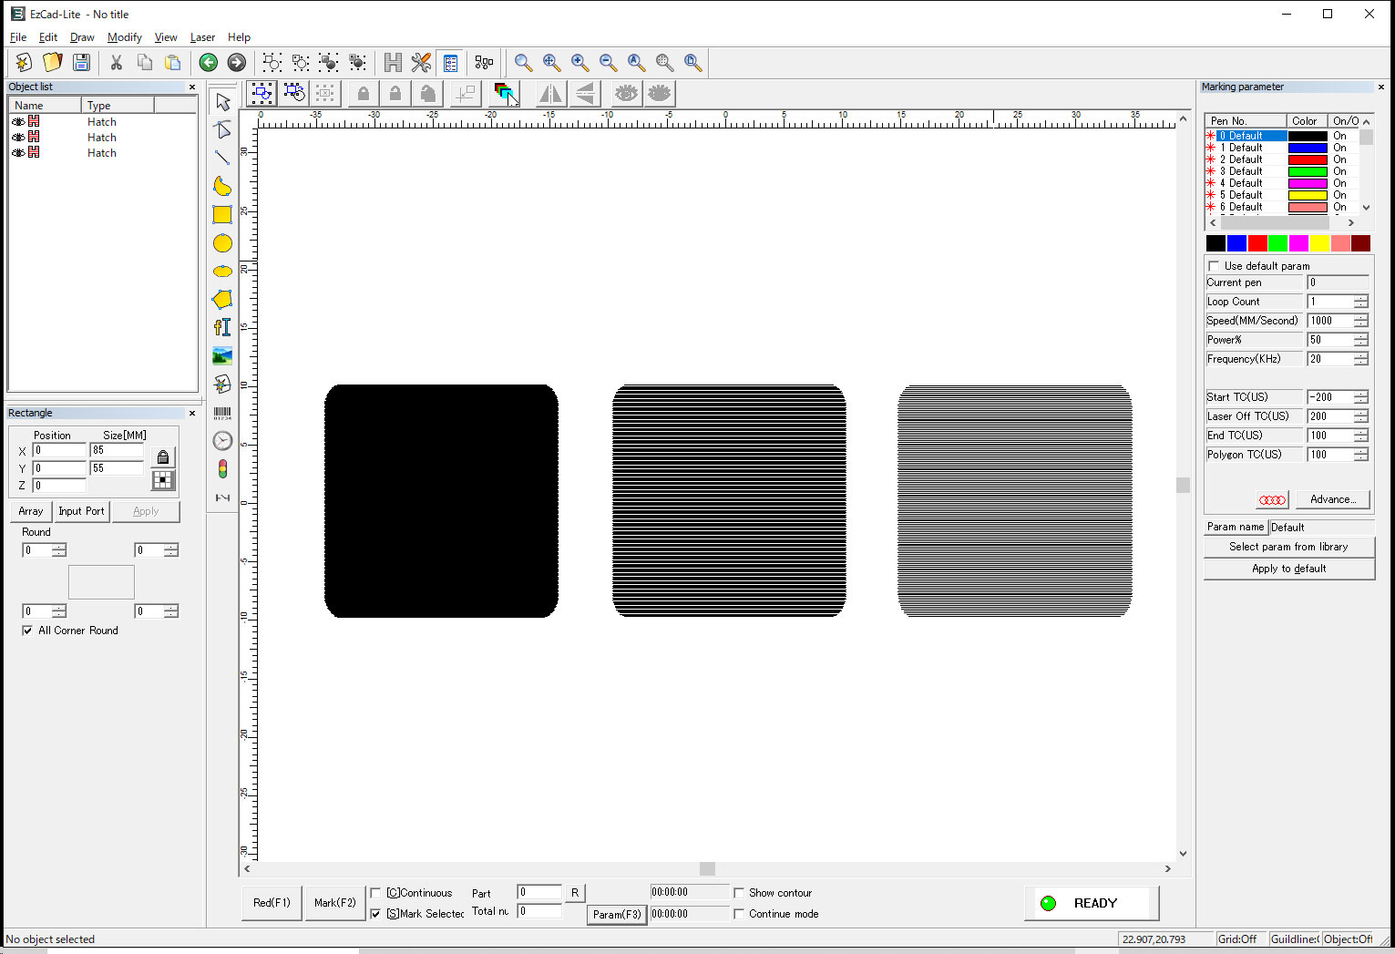Select the Barcode tool
Image resolution: width=1395 pixels, height=954 pixels.
[x=222, y=414]
